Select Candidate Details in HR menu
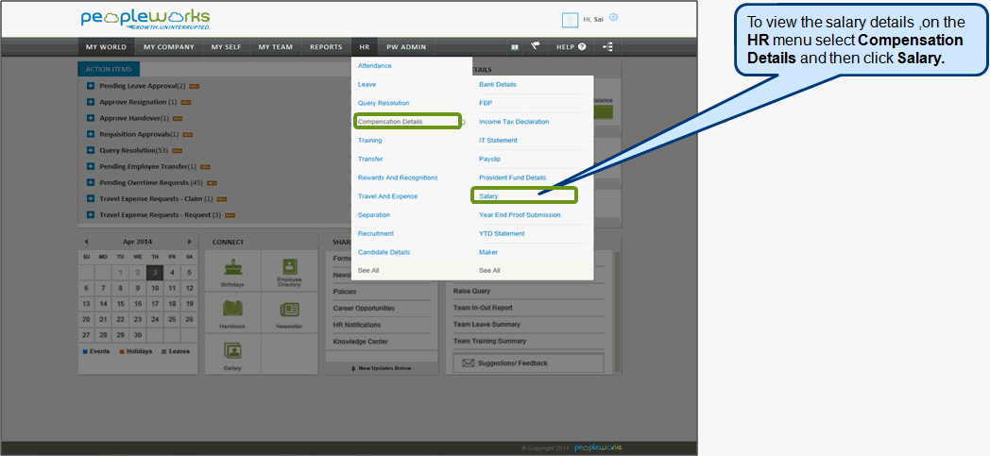 pyautogui.click(x=384, y=252)
